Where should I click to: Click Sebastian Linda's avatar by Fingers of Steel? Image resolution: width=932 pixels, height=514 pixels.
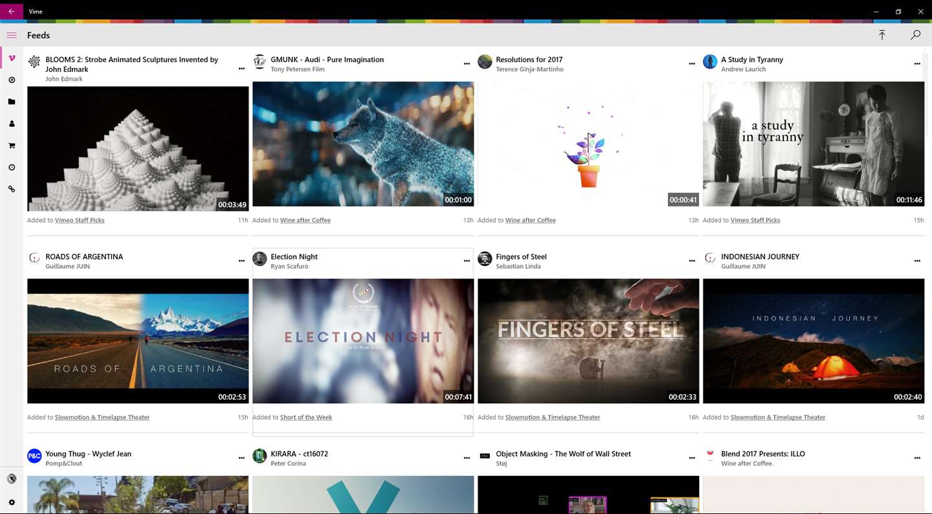(x=485, y=259)
